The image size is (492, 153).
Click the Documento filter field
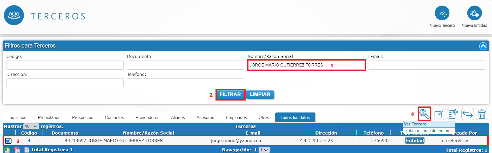point(185,65)
